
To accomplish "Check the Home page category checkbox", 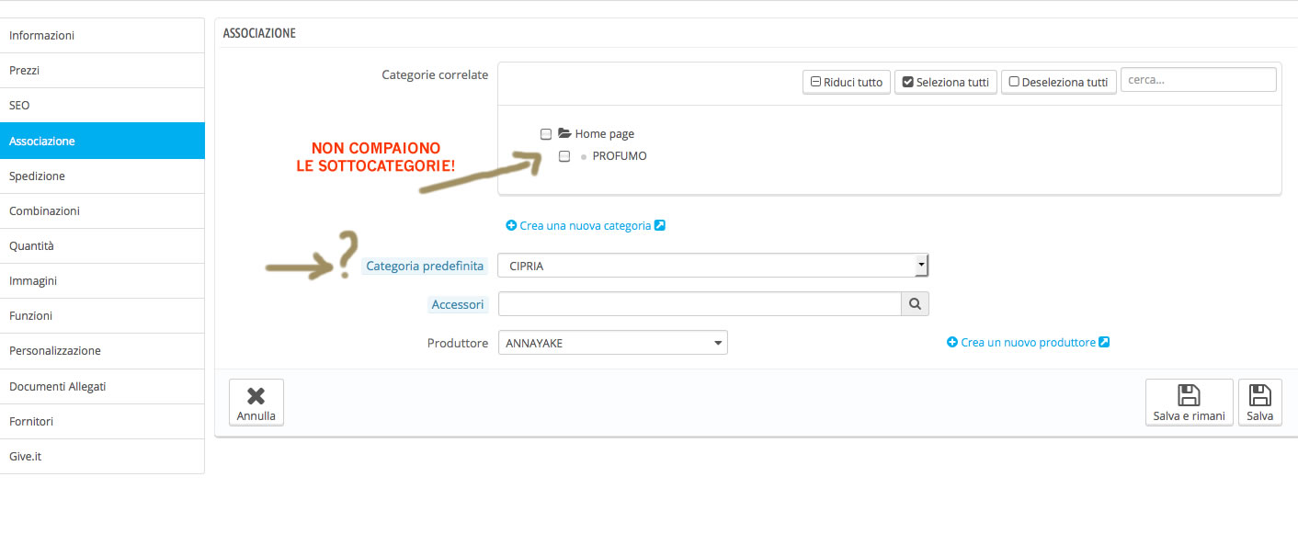I will click(546, 134).
